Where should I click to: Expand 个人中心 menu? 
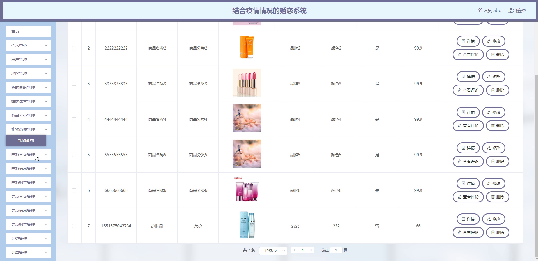[x=28, y=45]
